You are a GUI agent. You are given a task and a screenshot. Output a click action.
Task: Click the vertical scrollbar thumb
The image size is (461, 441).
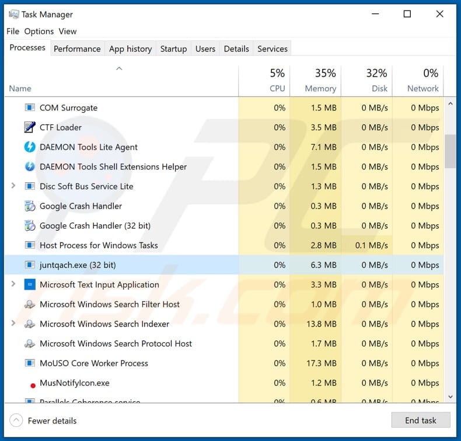pos(450,151)
